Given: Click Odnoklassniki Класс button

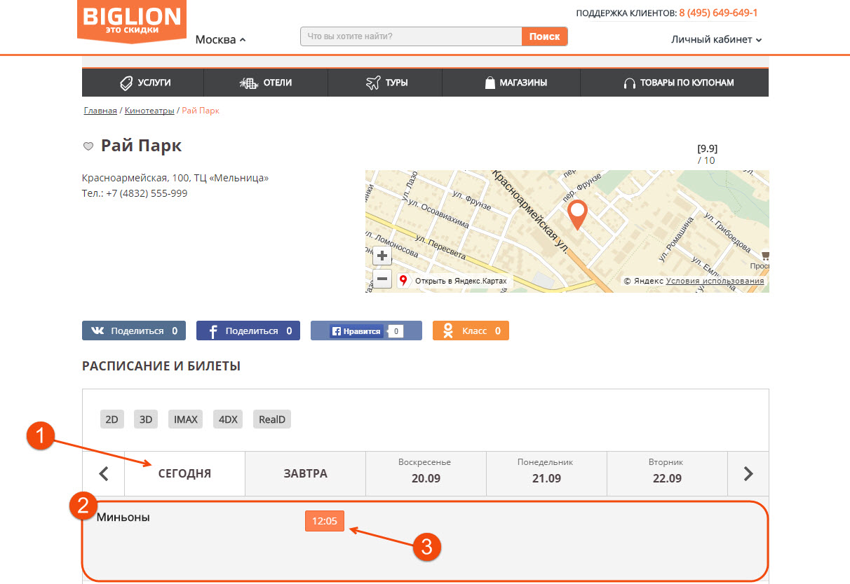Looking at the screenshot, I should point(471,331).
